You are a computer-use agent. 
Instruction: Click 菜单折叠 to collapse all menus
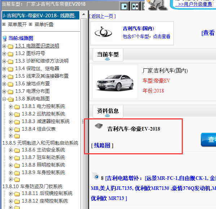pyautogui.click(x=44, y=24)
